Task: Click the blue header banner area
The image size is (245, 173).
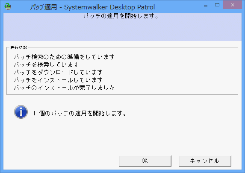Action: (x=122, y=29)
